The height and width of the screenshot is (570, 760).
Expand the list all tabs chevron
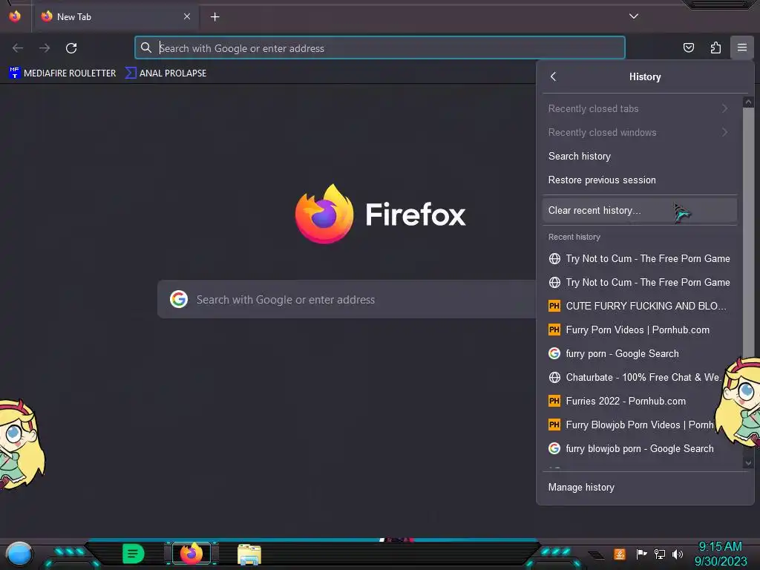coord(633,16)
